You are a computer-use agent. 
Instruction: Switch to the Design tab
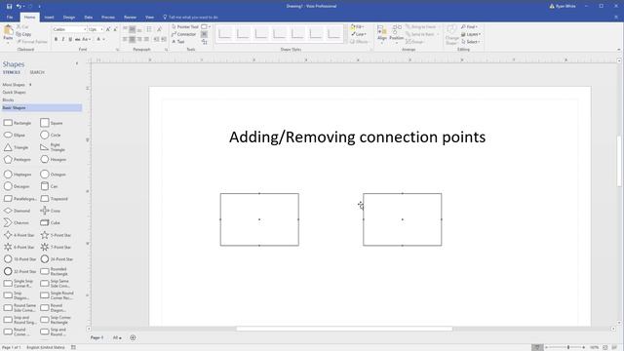click(x=69, y=18)
